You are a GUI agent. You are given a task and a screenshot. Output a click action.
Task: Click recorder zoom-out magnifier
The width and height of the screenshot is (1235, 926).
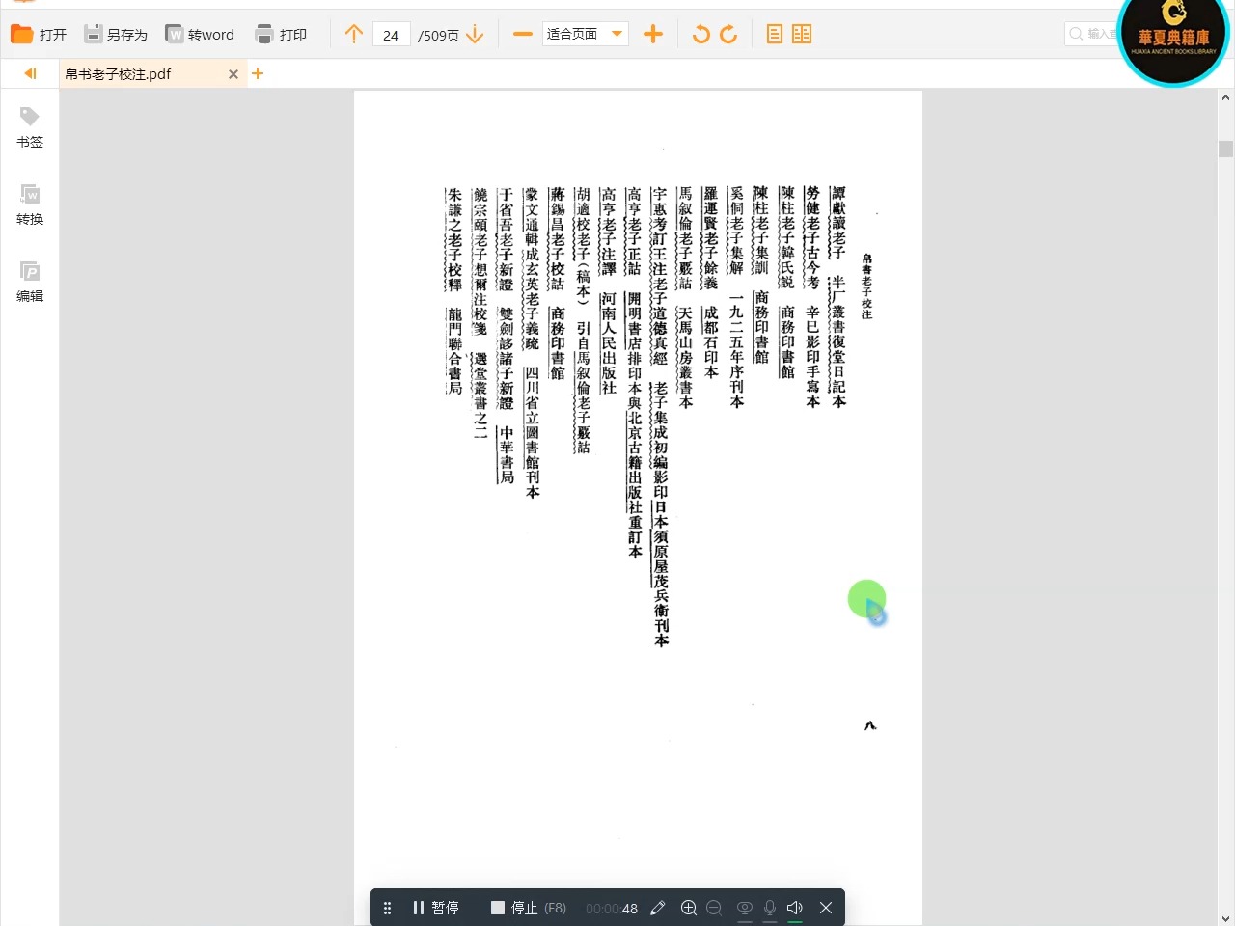[714, 908]
